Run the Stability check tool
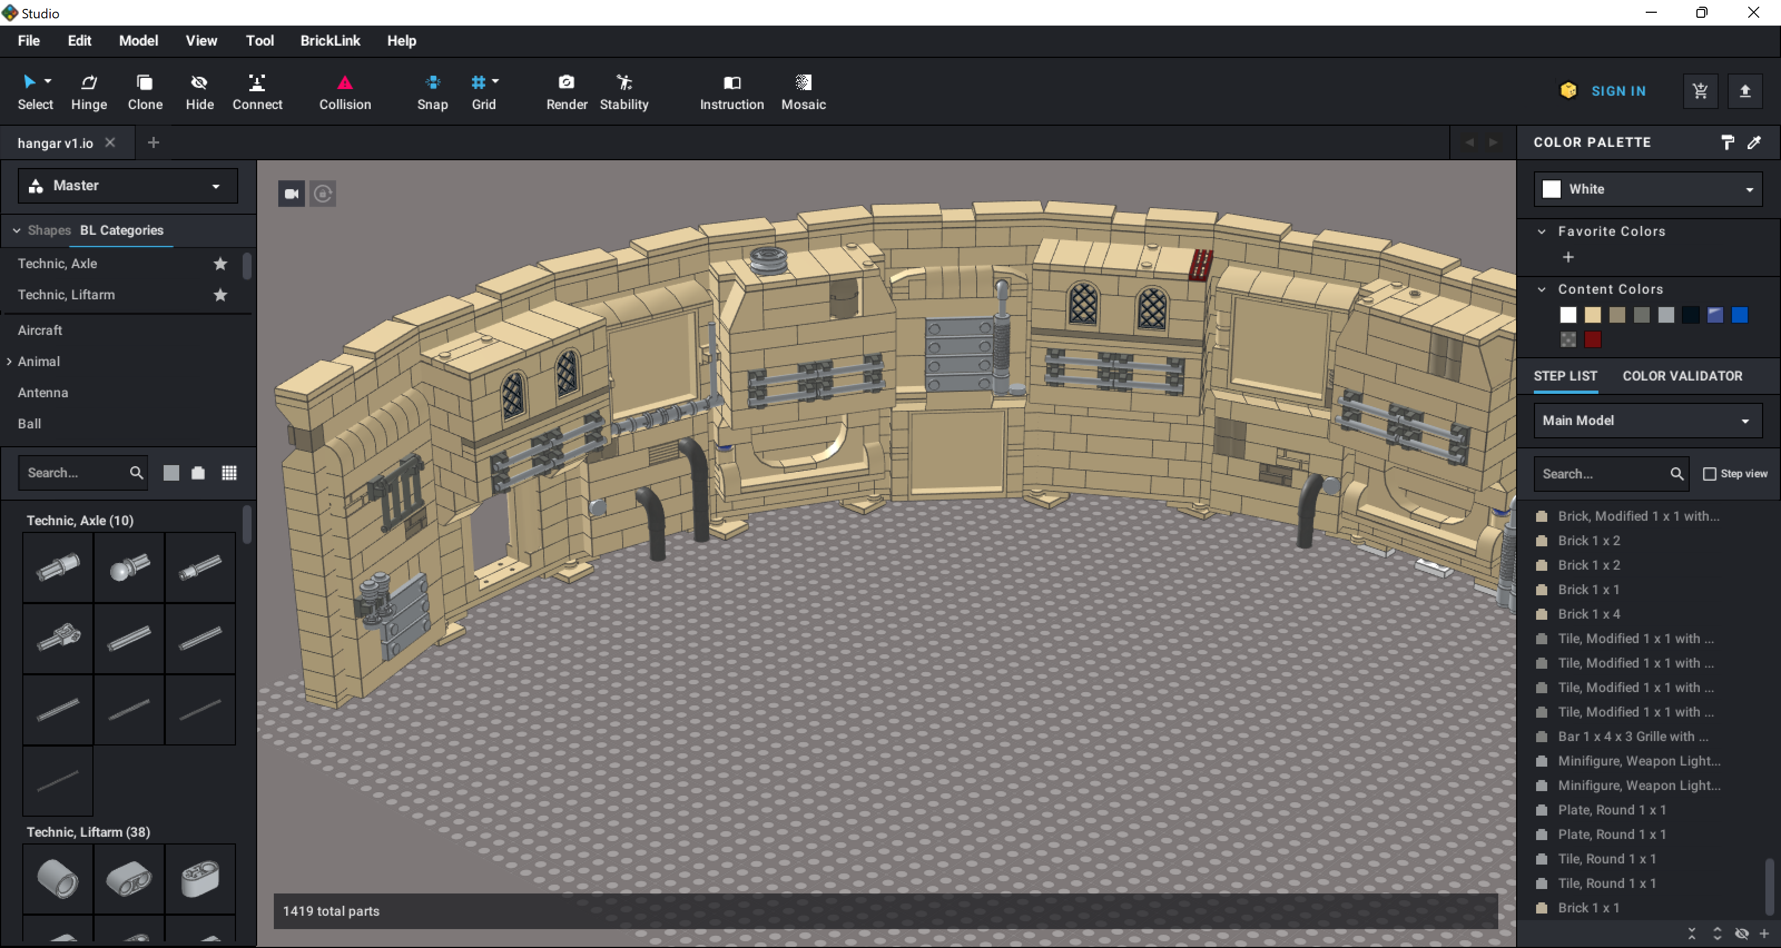The image size is (1781, 948). tap(623, 91)
